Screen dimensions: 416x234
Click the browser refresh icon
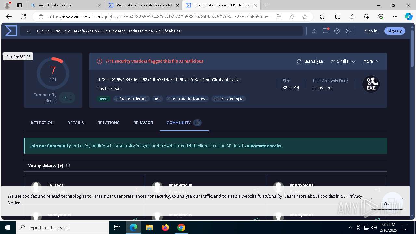tap(23, 17)
